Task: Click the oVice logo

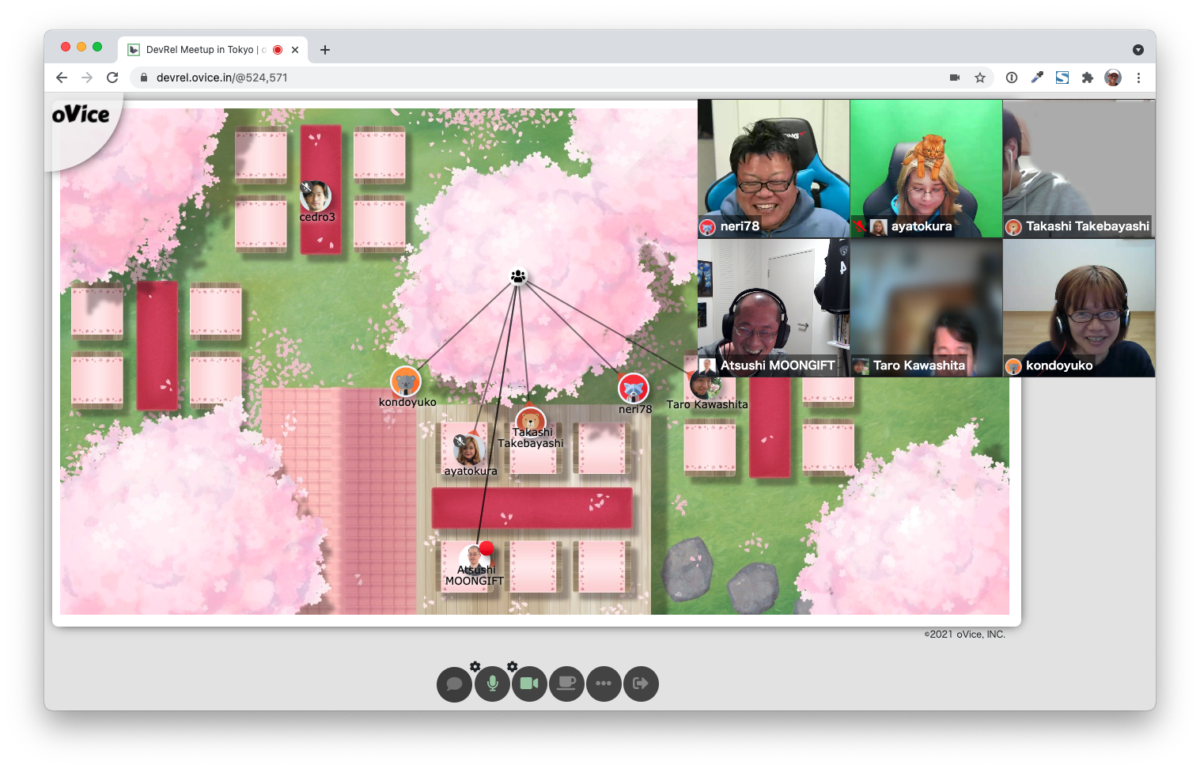Action: (81, 116)
